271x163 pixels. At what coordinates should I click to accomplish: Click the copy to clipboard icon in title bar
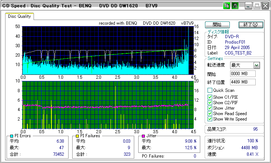[x=227, y=6]
